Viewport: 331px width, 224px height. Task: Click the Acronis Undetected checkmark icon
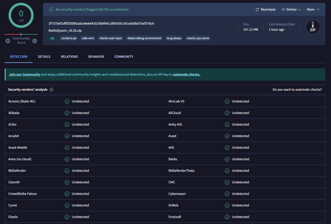(x=67, y=101)
